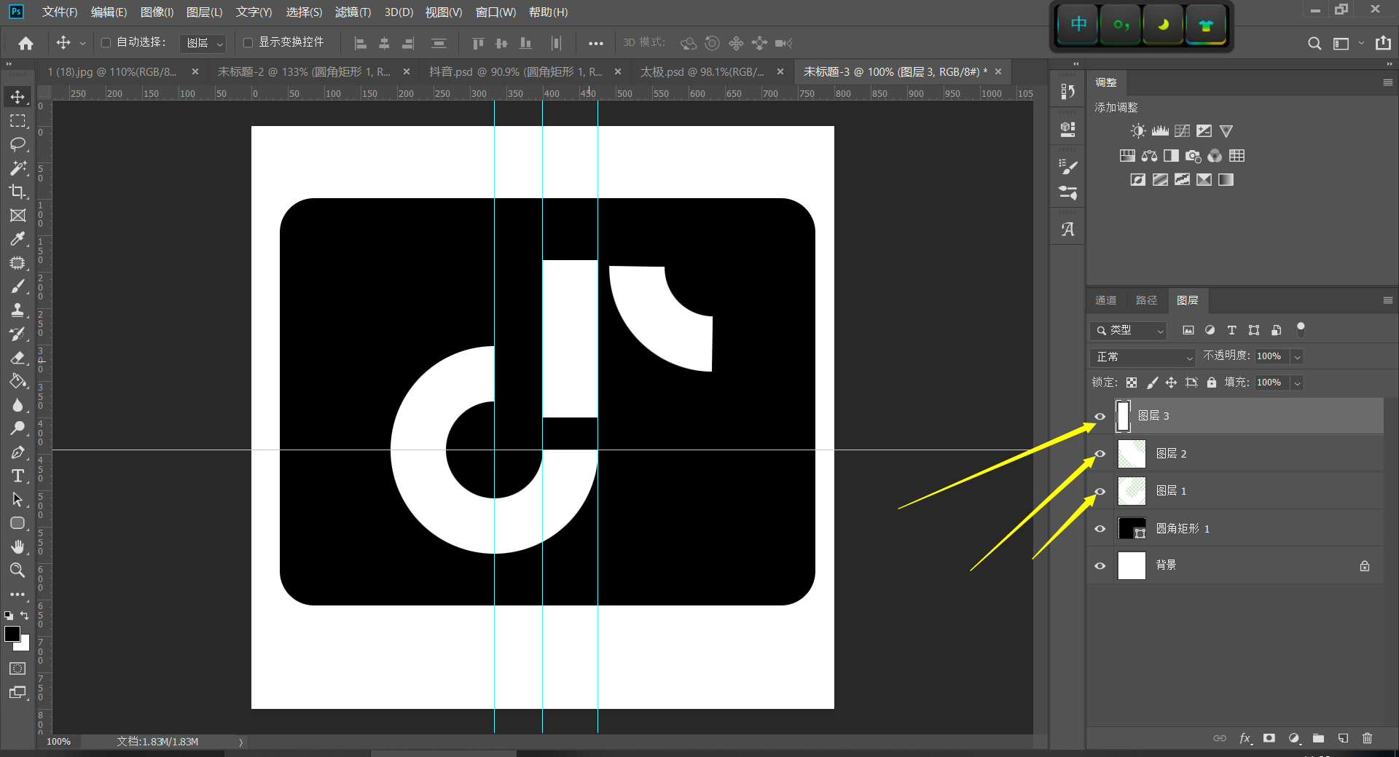Click the foreground color swatch

(x=12, y=634)
